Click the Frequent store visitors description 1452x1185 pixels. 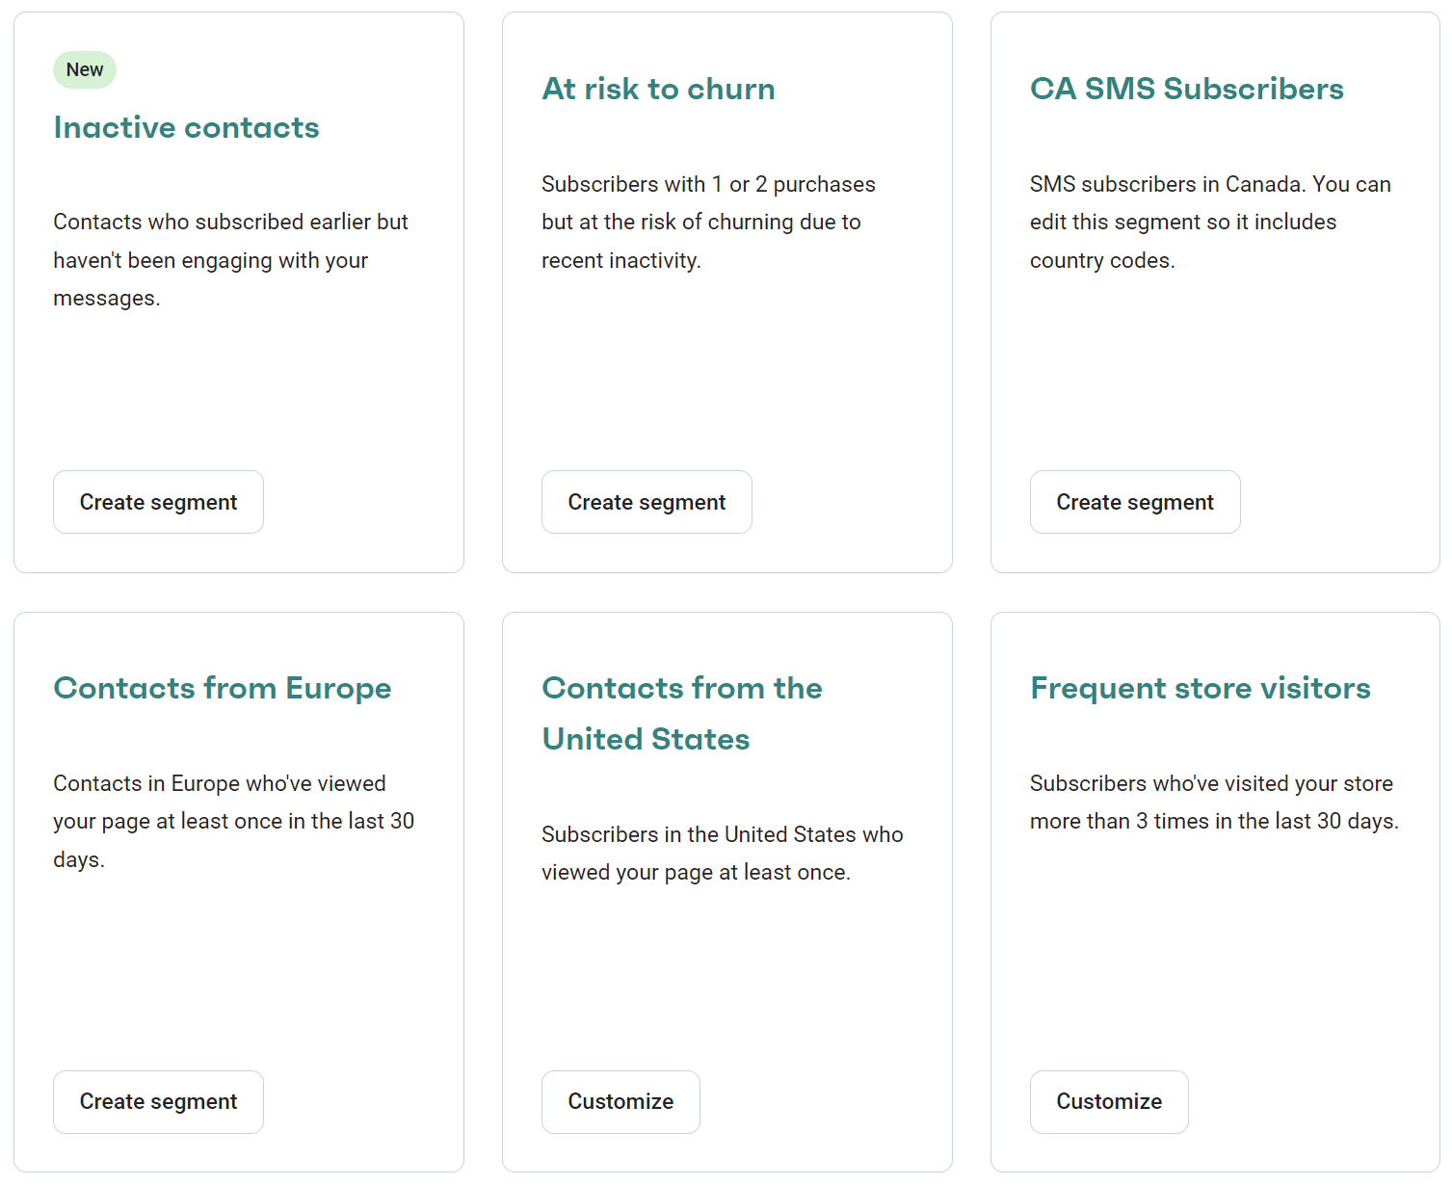[1214, 802]
